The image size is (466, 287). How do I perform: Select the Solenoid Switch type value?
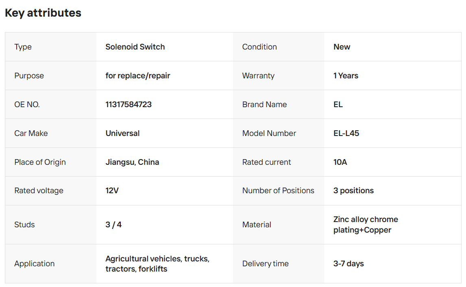click(x=135, y=47)
